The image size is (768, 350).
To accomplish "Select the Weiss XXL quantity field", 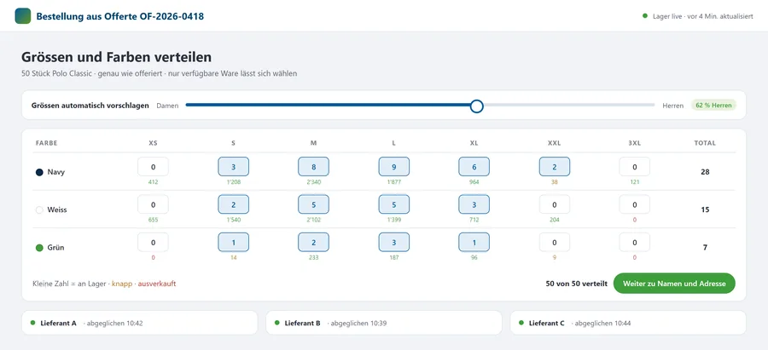I will 555,204.
